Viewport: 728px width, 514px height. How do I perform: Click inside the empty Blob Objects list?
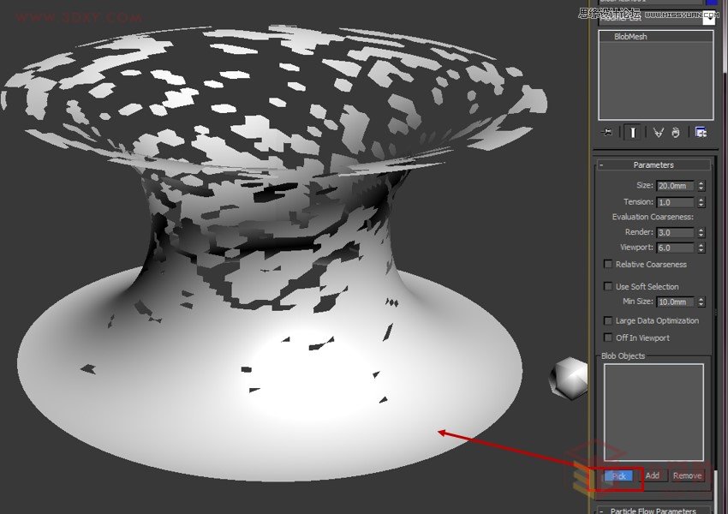(653, 411)
